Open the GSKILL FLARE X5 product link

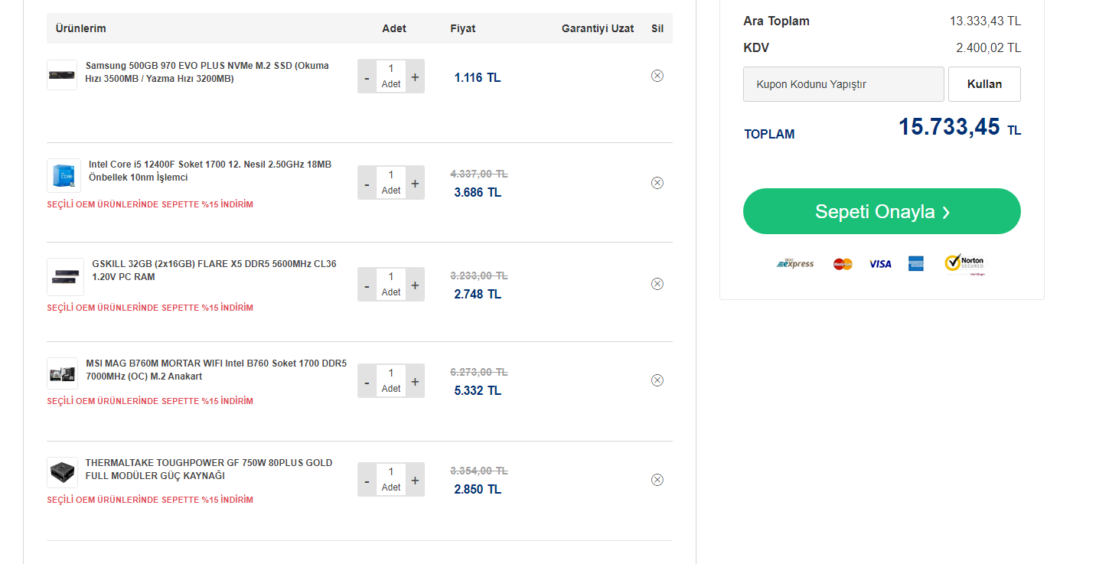point(214,270)
